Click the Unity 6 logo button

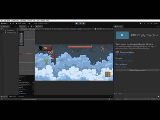(x=4, y=23)
